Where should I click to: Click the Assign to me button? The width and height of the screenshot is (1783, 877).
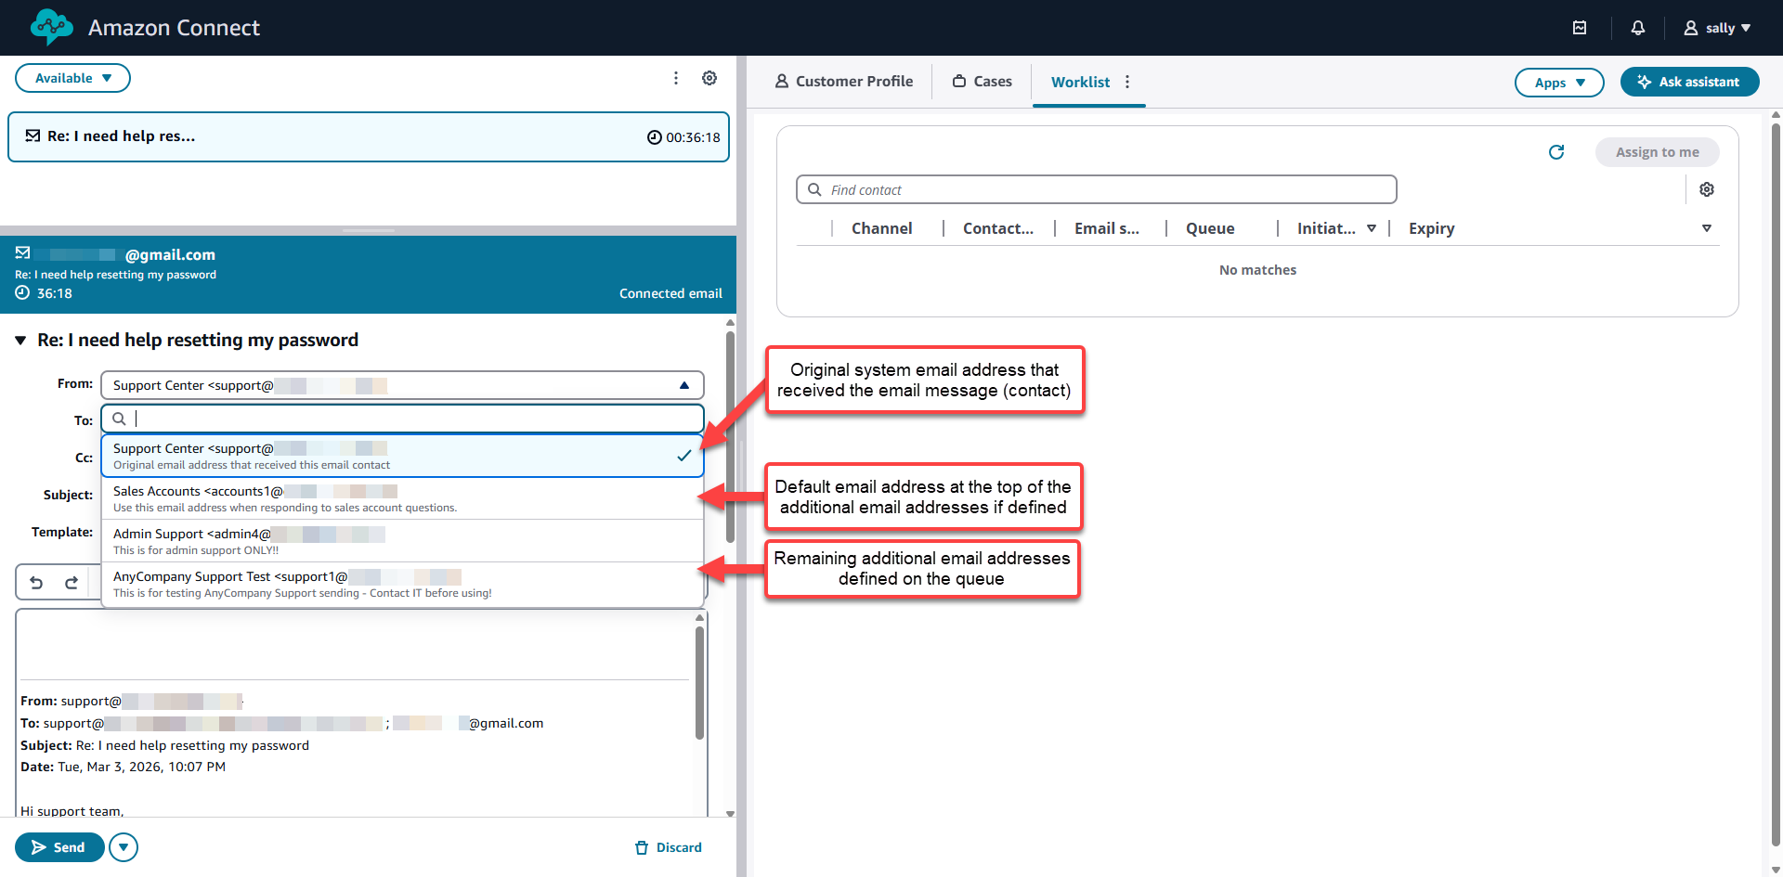(x=1657, y=151)
